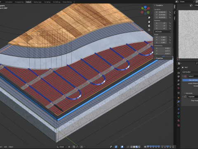Viewport: 198px width, 149px height.
Task: Open the Scene properties tab icon
Action: coord(179,84)
